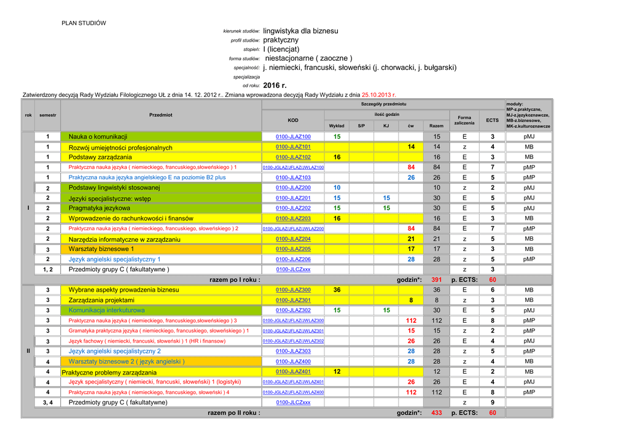Open the 0100-JLAZ302 code link

(x=293, y=311)
